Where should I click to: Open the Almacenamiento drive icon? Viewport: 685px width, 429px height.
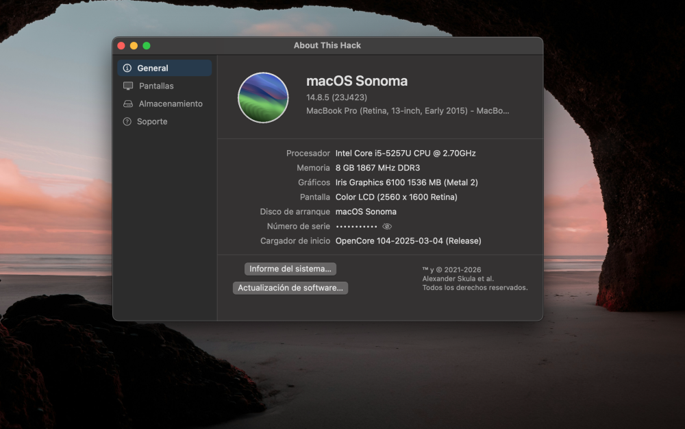(128, 104)
